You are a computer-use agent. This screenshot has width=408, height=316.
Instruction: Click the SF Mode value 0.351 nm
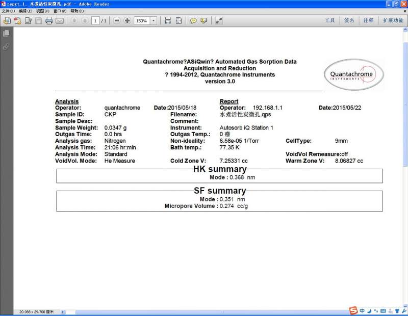tap(232, 199)
